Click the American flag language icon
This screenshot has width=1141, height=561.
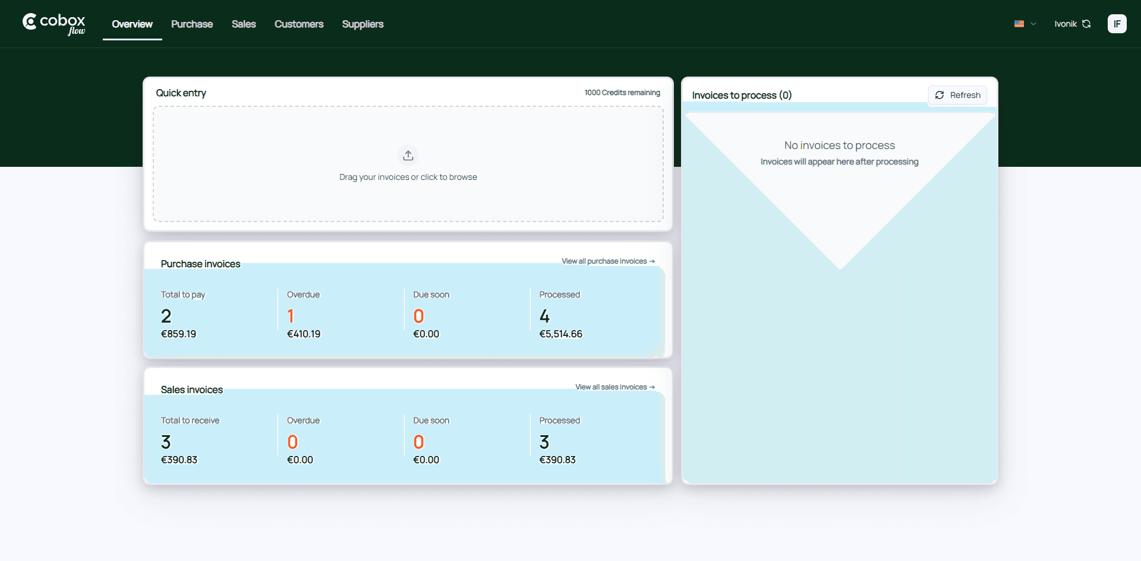tap(1019, 24)
